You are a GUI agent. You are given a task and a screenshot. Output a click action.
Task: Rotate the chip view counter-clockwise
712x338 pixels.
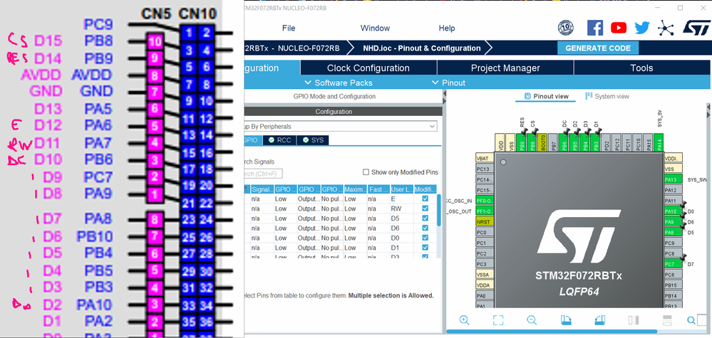600,320
